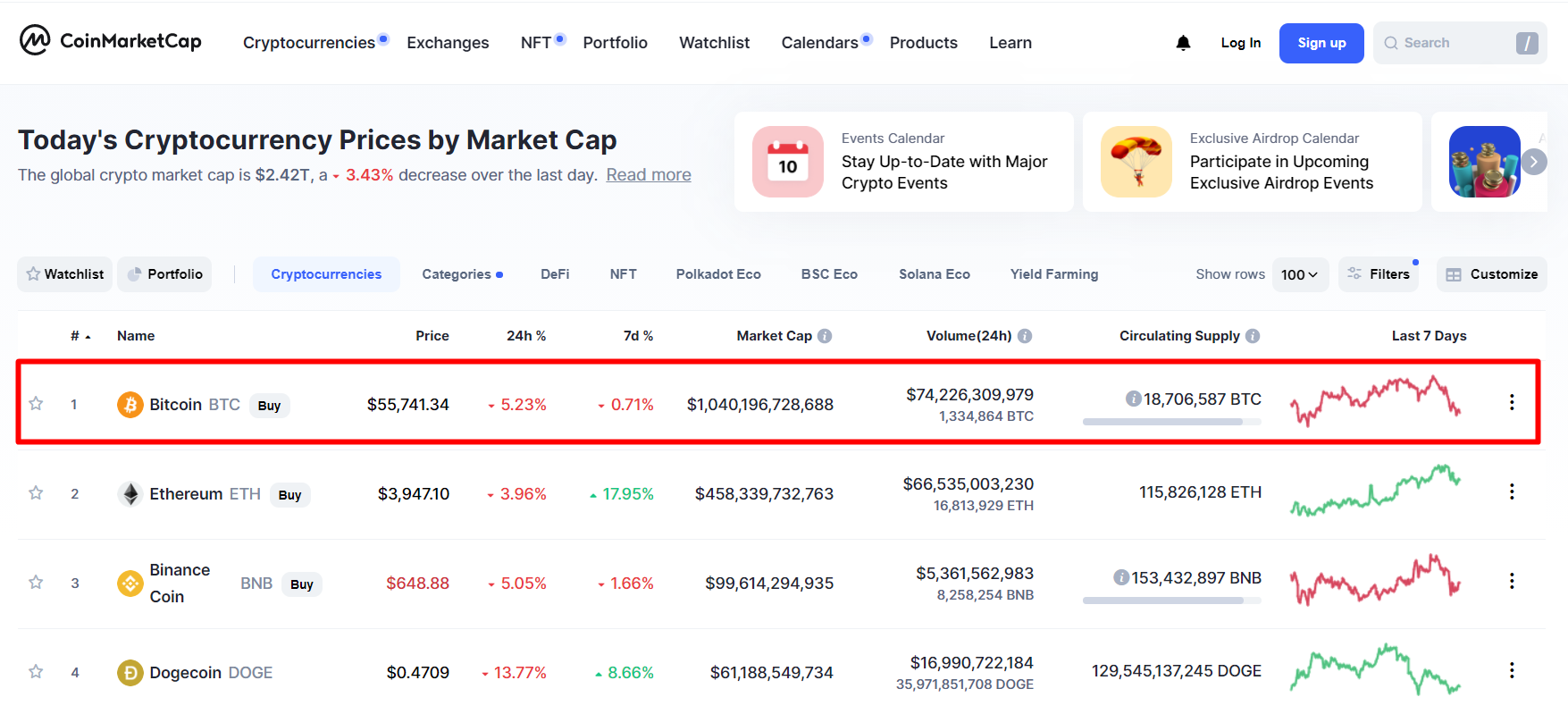Switch to the Polkadot Eco tab
Image resolution: width=1568 pixels, height=714 pixels.
click(718, 274)
